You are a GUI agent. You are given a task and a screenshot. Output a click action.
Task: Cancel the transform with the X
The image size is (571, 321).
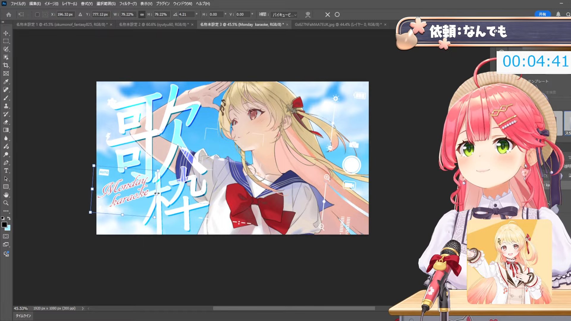(327, 15)
